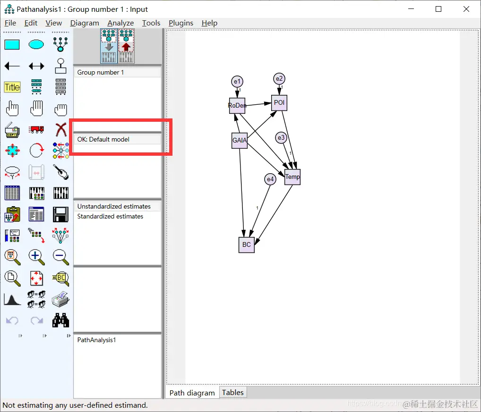This screenshot has height=412, width=481.
Task: Select the draw observed variable rectangle tool
Action: [12, 45]
